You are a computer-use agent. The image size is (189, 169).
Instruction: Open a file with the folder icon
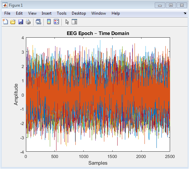click(13, 22)
